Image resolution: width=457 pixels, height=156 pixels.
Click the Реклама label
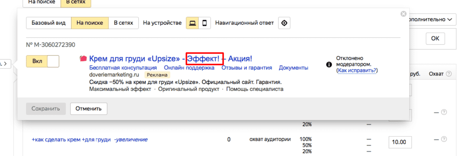(x=157, y=75)
